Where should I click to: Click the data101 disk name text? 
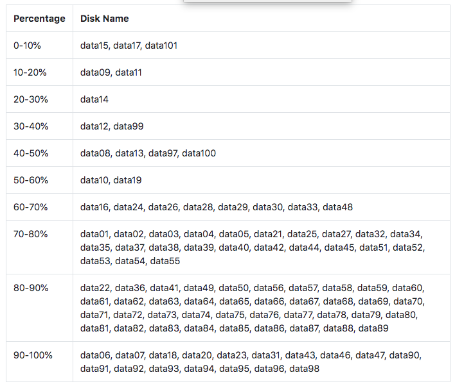pyautogui.click(x=161, y=46)
